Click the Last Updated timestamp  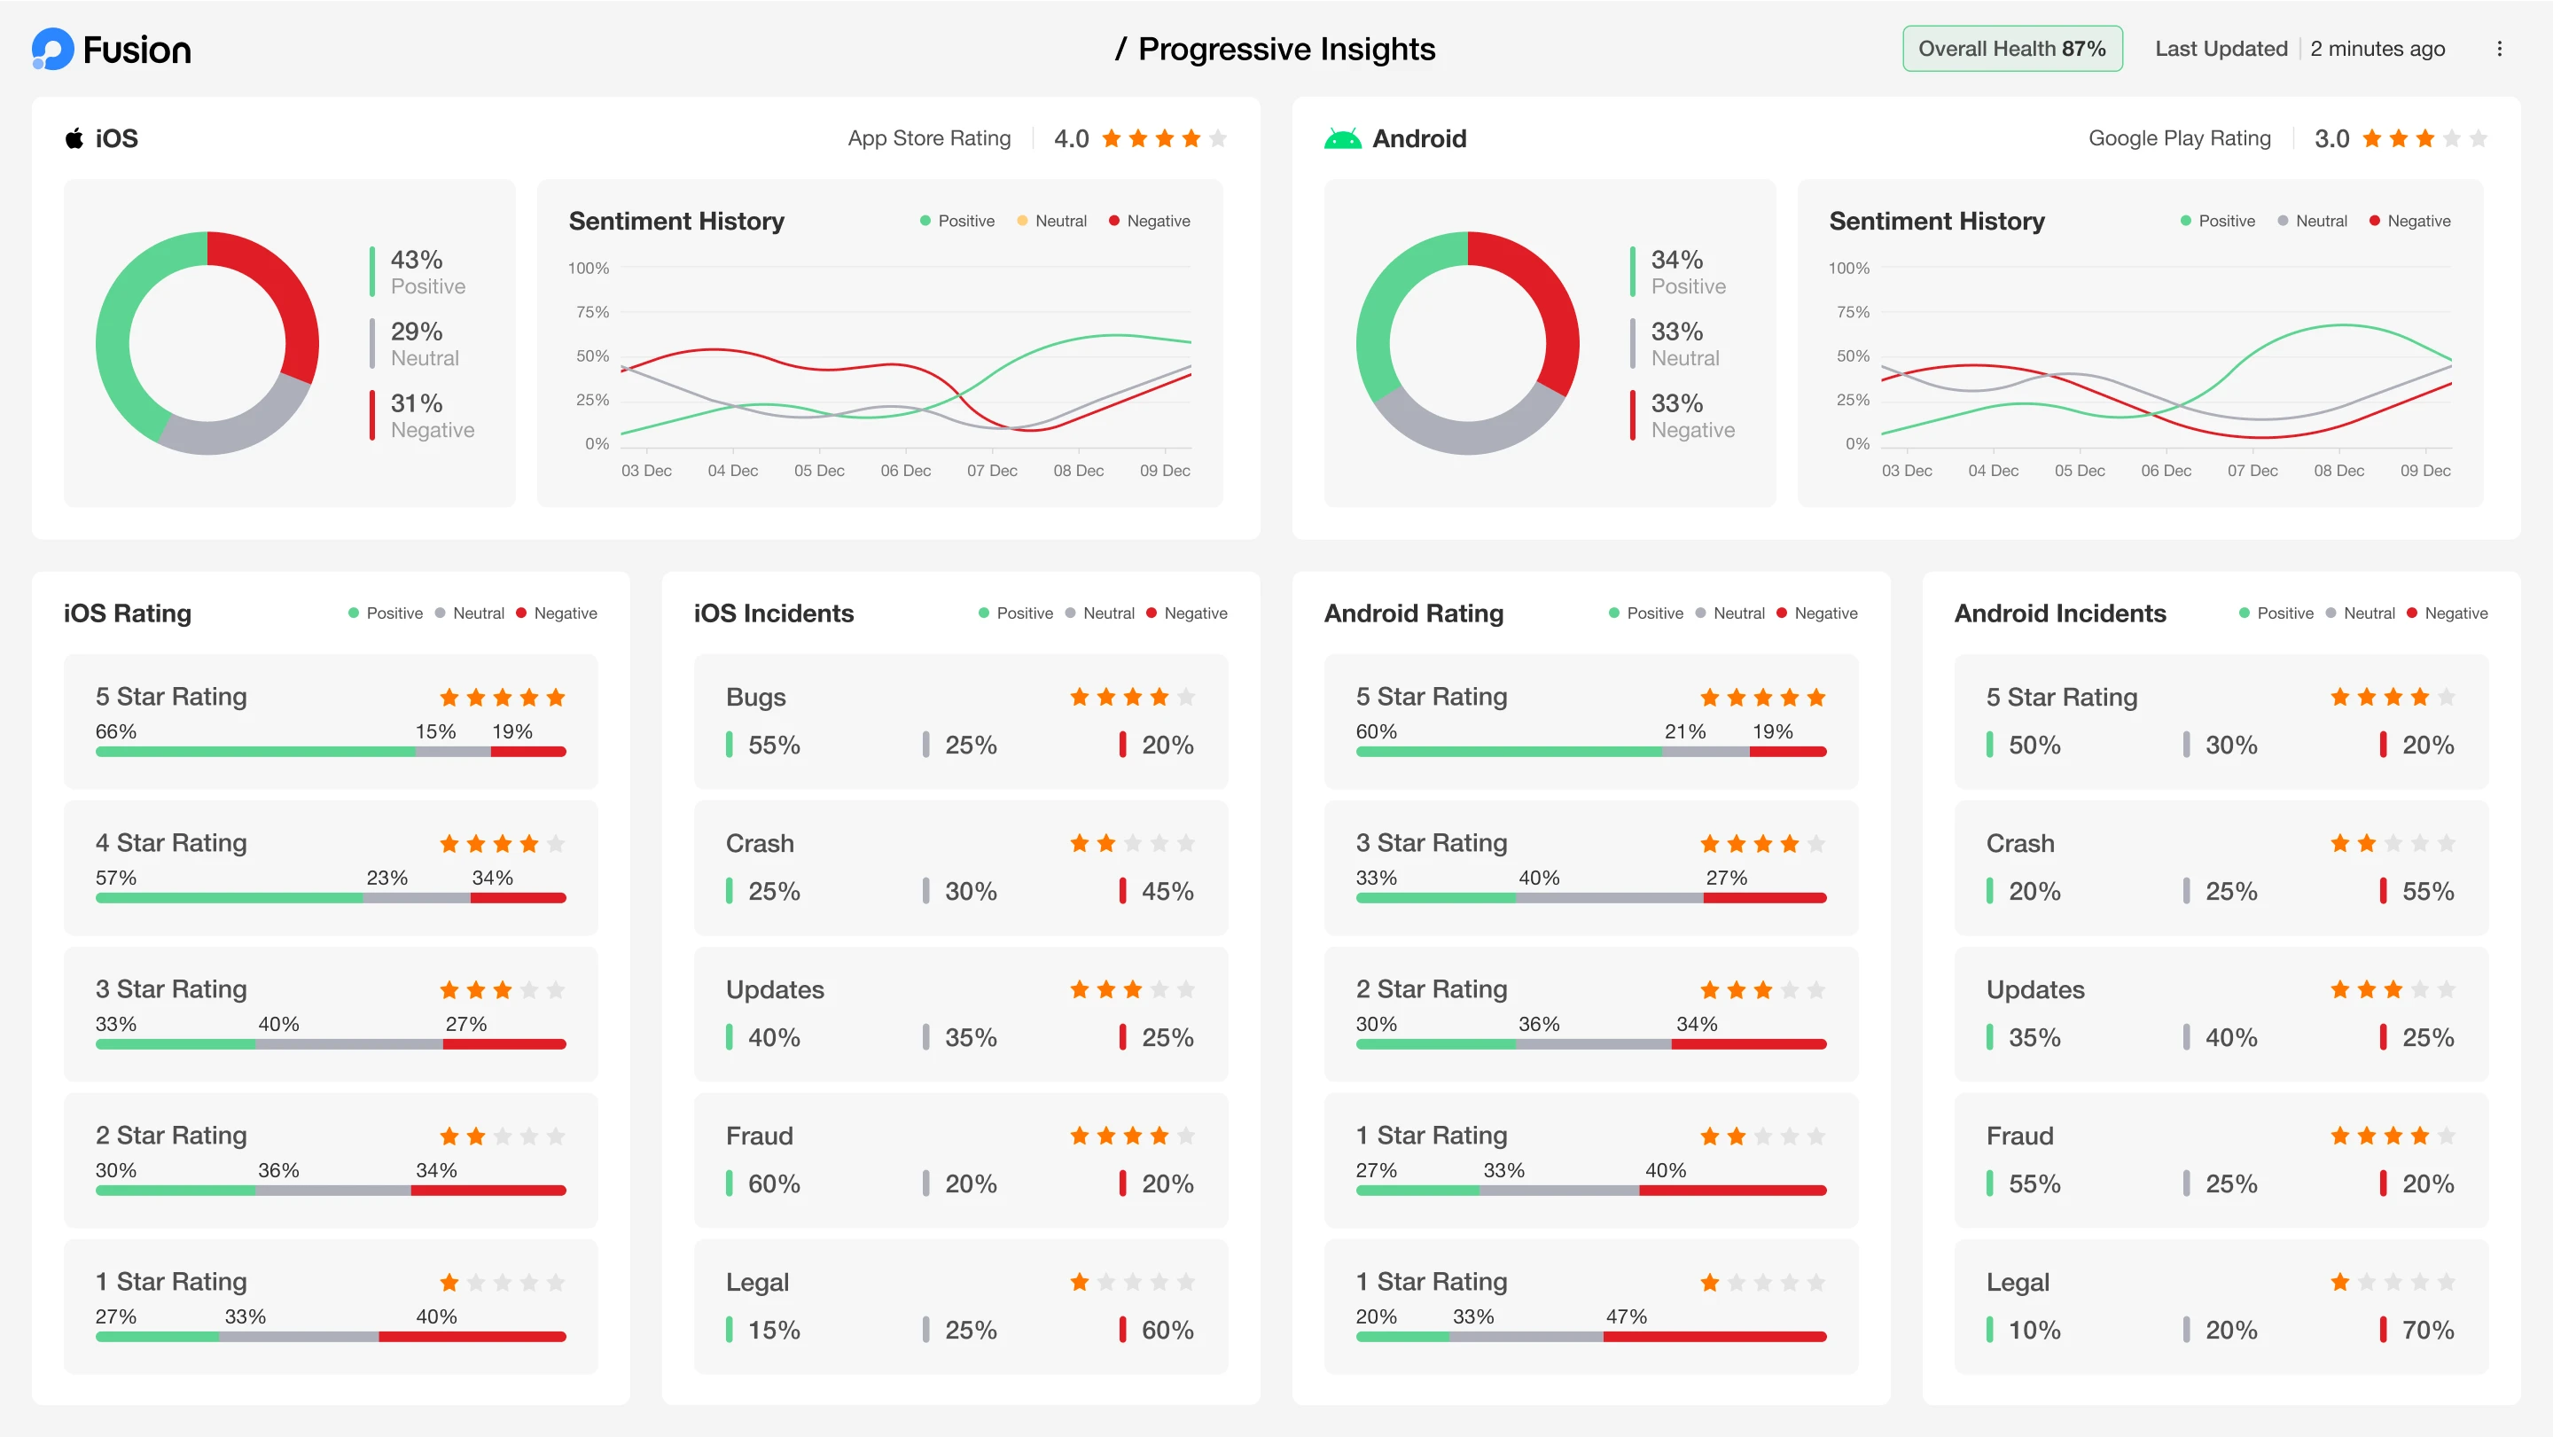2377,49
